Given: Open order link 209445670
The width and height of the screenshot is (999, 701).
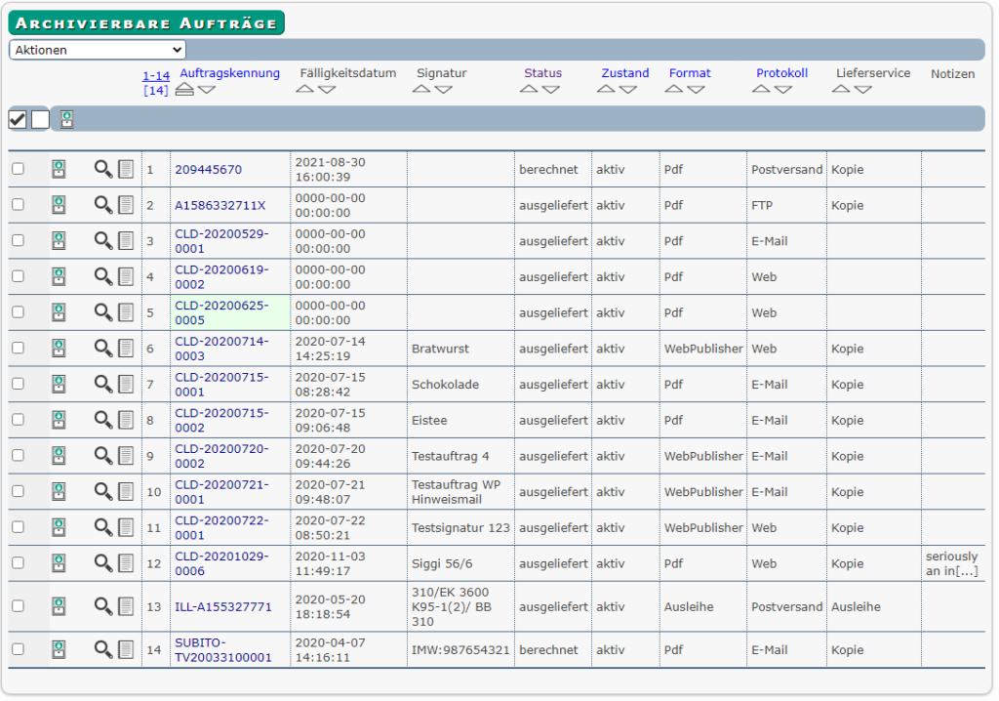Looking at the screenshot, I should point(209,170).
